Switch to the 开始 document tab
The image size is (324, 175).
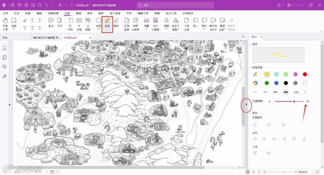[x=16, y=38]
